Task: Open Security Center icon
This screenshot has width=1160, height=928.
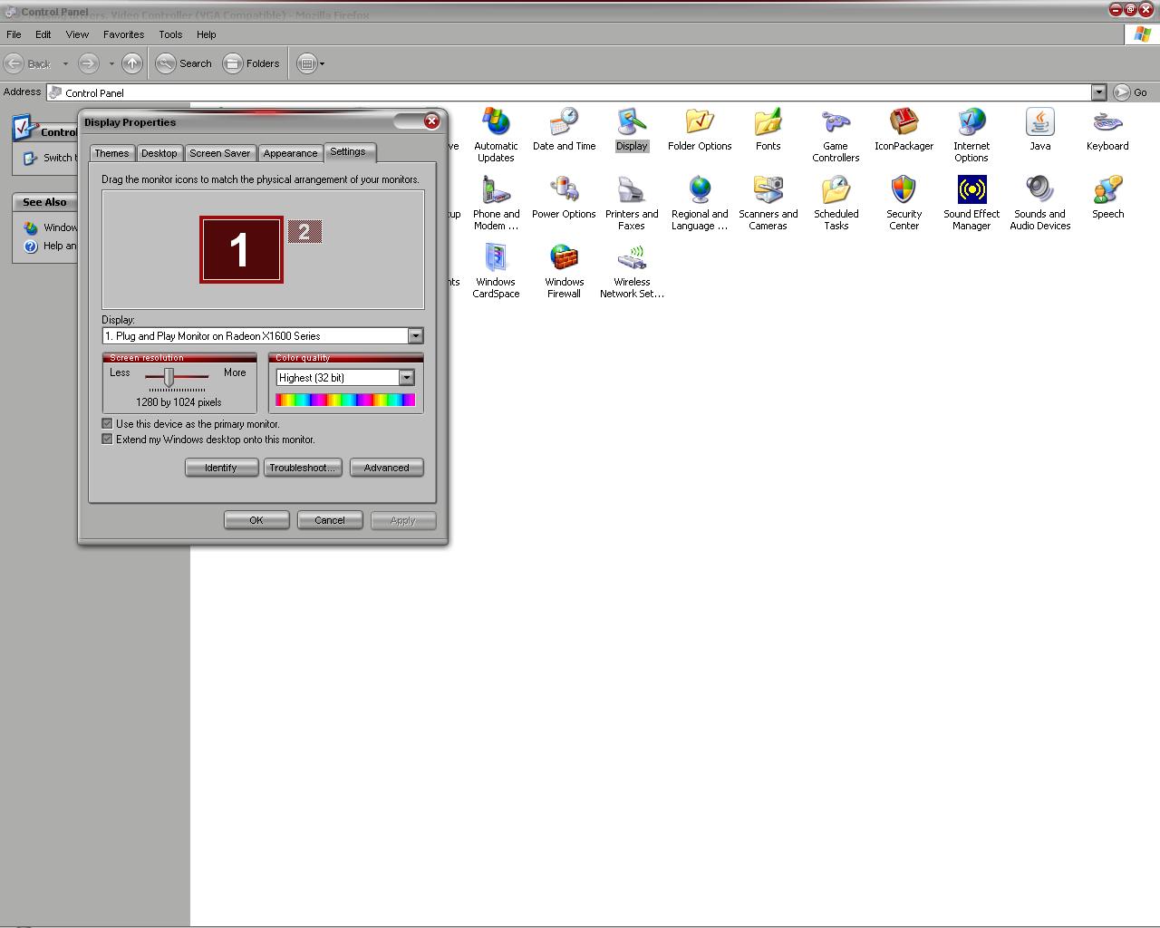Action: click(904, 202)
